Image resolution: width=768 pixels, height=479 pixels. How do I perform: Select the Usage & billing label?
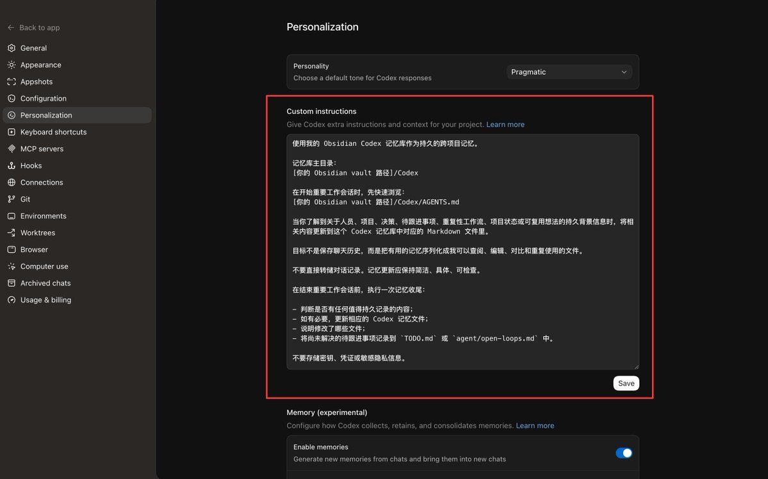tap(45, 300)
